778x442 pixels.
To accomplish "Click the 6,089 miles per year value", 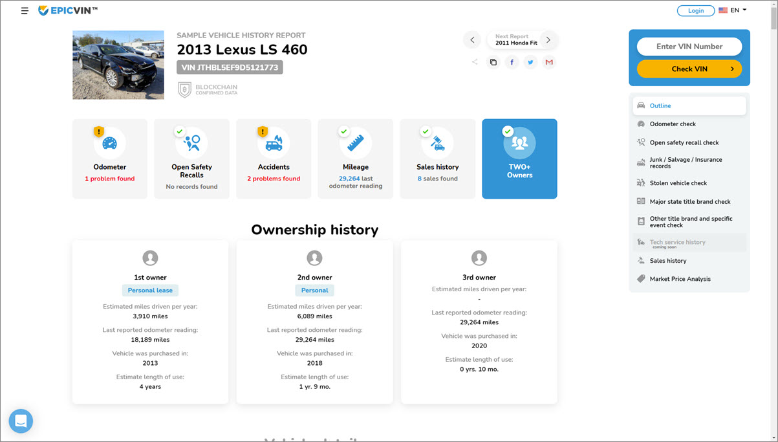I will pyautogui.click(x=315, y=316).
